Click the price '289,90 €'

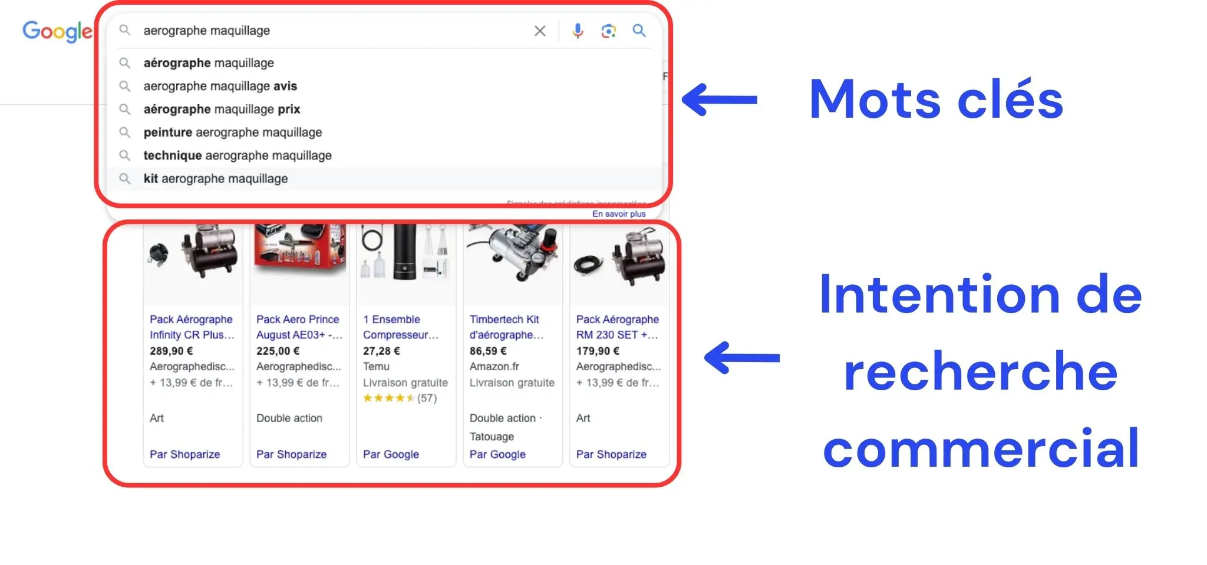point(172,351)
